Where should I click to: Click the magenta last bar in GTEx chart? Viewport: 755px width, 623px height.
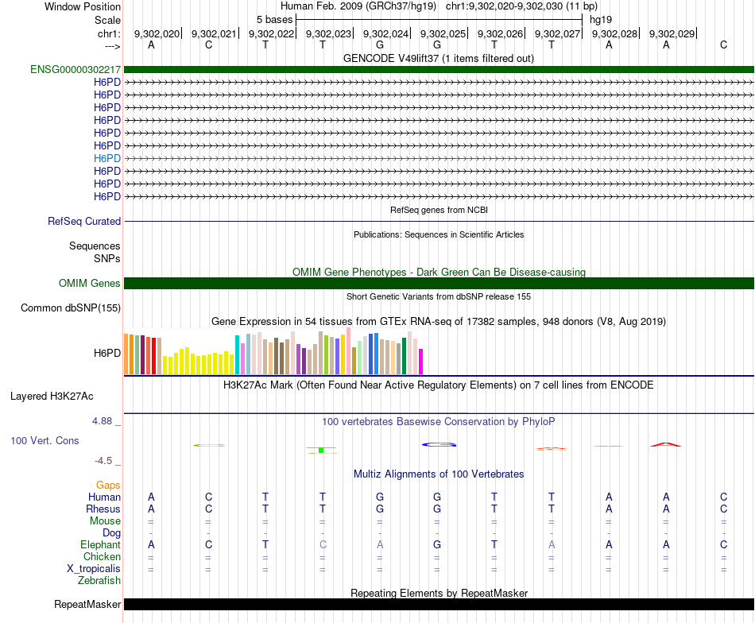pos(421,362)
